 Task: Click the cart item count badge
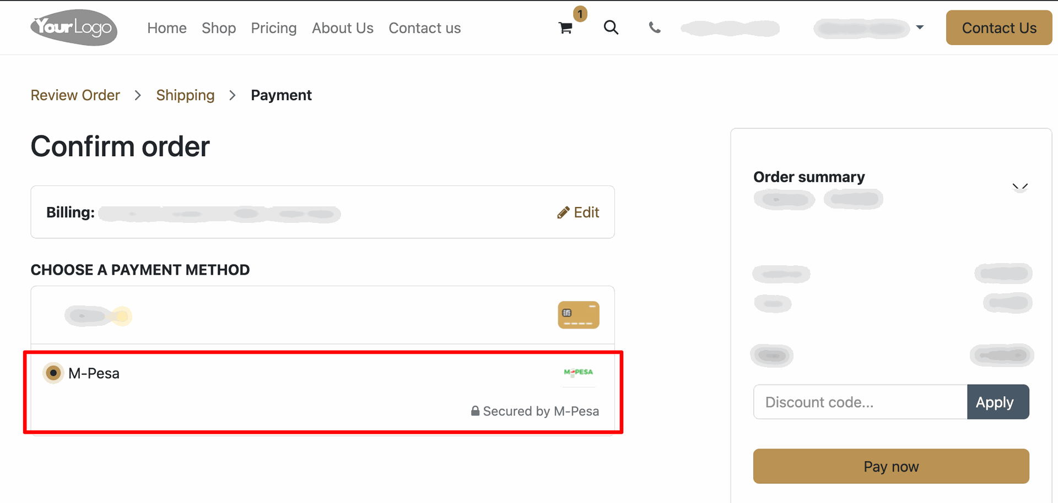pyautogui.click(x=580, y=14)
